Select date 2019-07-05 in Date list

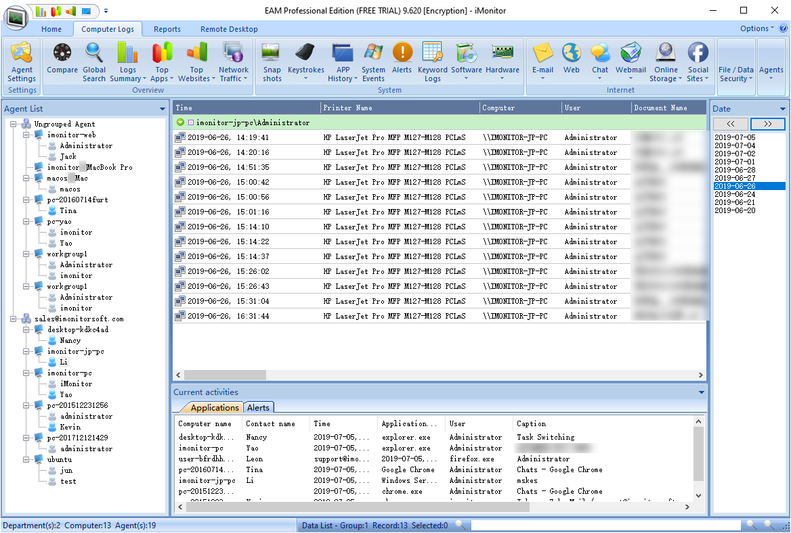point(735,137)
